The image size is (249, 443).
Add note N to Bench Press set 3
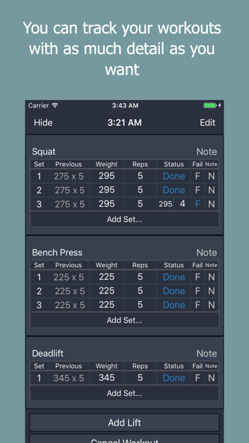(212, 305)
